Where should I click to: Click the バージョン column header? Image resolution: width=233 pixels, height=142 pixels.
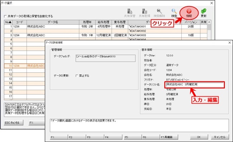pos(191,22)
